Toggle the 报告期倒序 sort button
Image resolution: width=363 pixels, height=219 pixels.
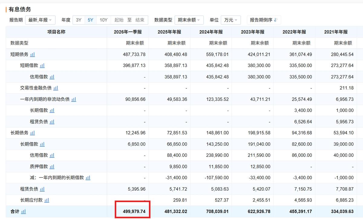264,20
